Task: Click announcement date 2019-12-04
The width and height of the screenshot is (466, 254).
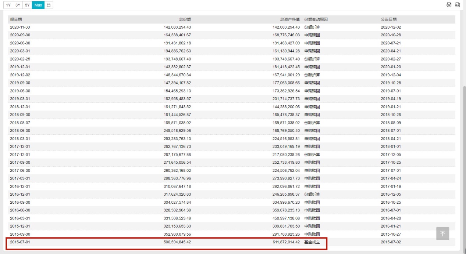Action: point(391,75)
